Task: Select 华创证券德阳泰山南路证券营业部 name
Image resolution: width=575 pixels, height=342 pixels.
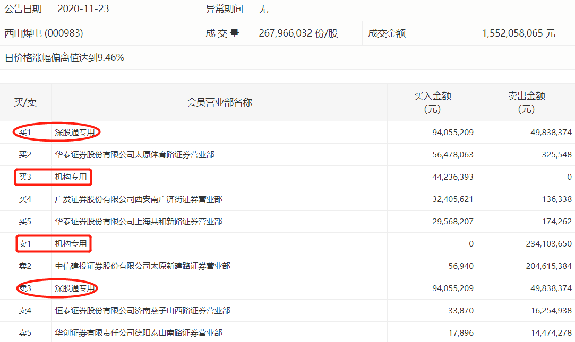Action: [139, 333]
